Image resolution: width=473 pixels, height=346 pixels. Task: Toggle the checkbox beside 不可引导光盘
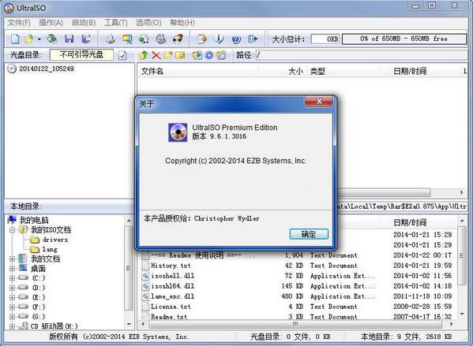pos(122,55)
